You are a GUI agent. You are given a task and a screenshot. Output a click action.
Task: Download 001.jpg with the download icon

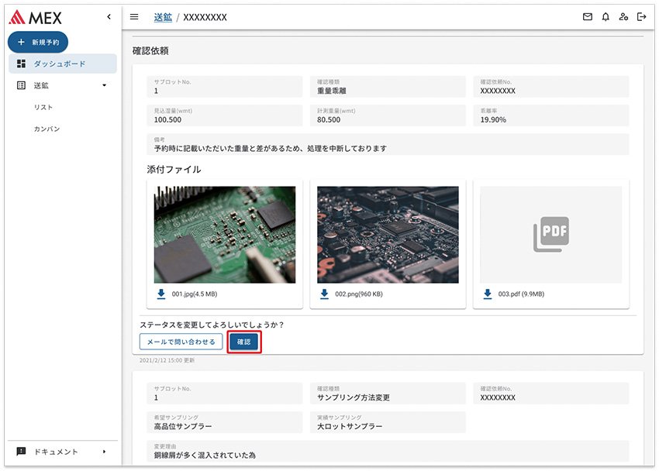tap(161, 294)
